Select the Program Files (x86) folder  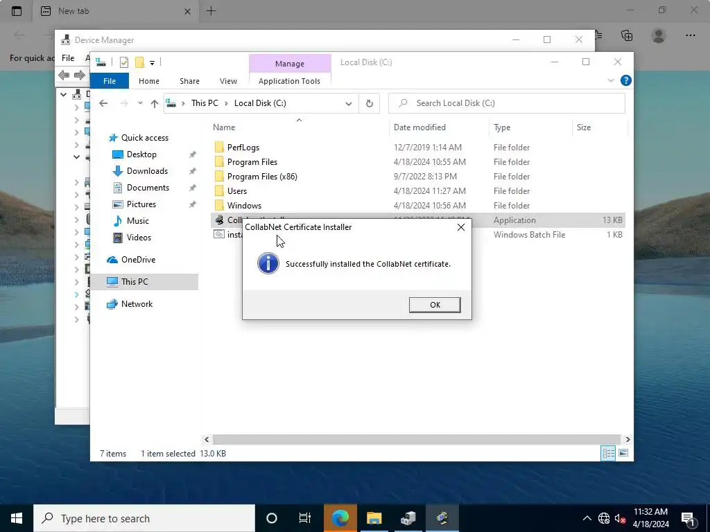point(262,177)
